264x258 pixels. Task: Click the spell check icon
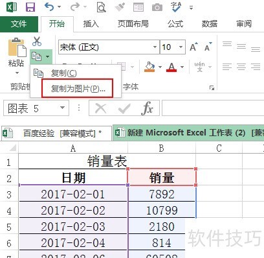click(x=176, y=7)
